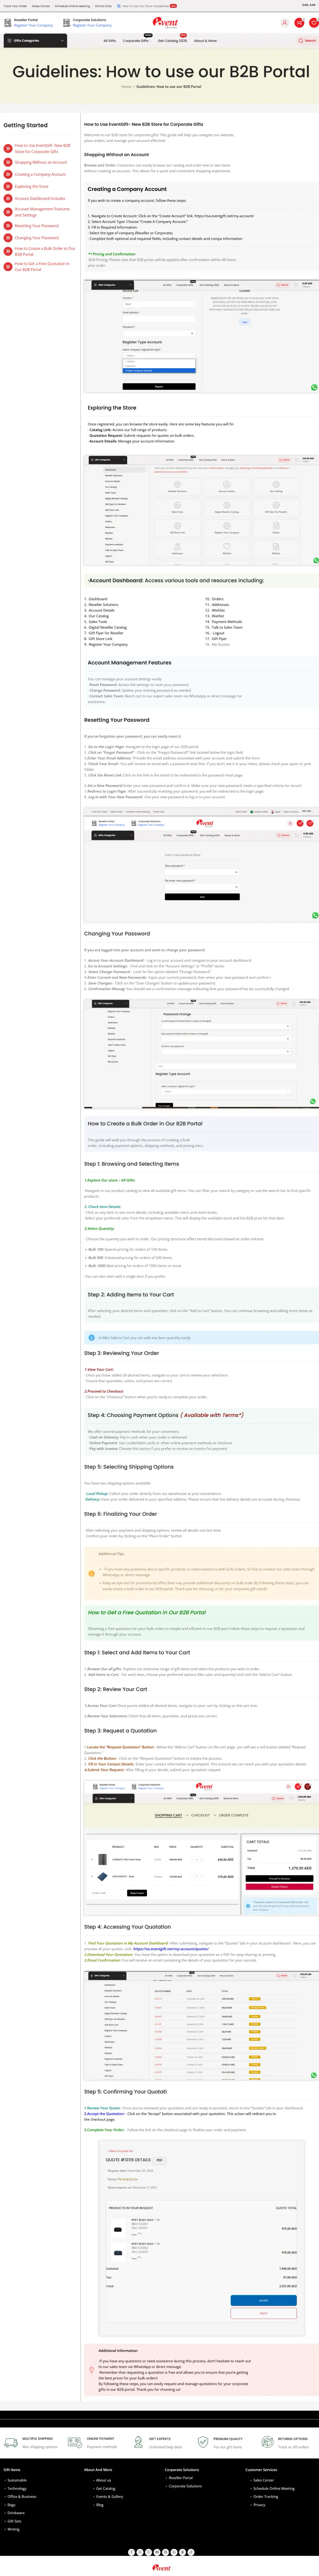Open Get Catalog 2025 nav item
This screenshot has height=2576, width=319.
pos(172,41)
